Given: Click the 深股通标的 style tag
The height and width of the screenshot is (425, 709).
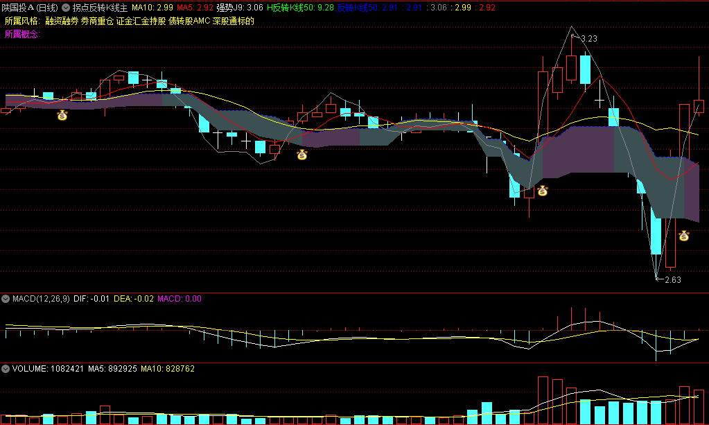Looking at the screenshot, I should tap(234, 21).
